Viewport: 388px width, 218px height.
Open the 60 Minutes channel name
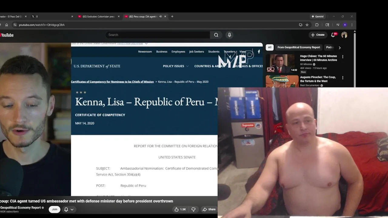click(306, 64)
